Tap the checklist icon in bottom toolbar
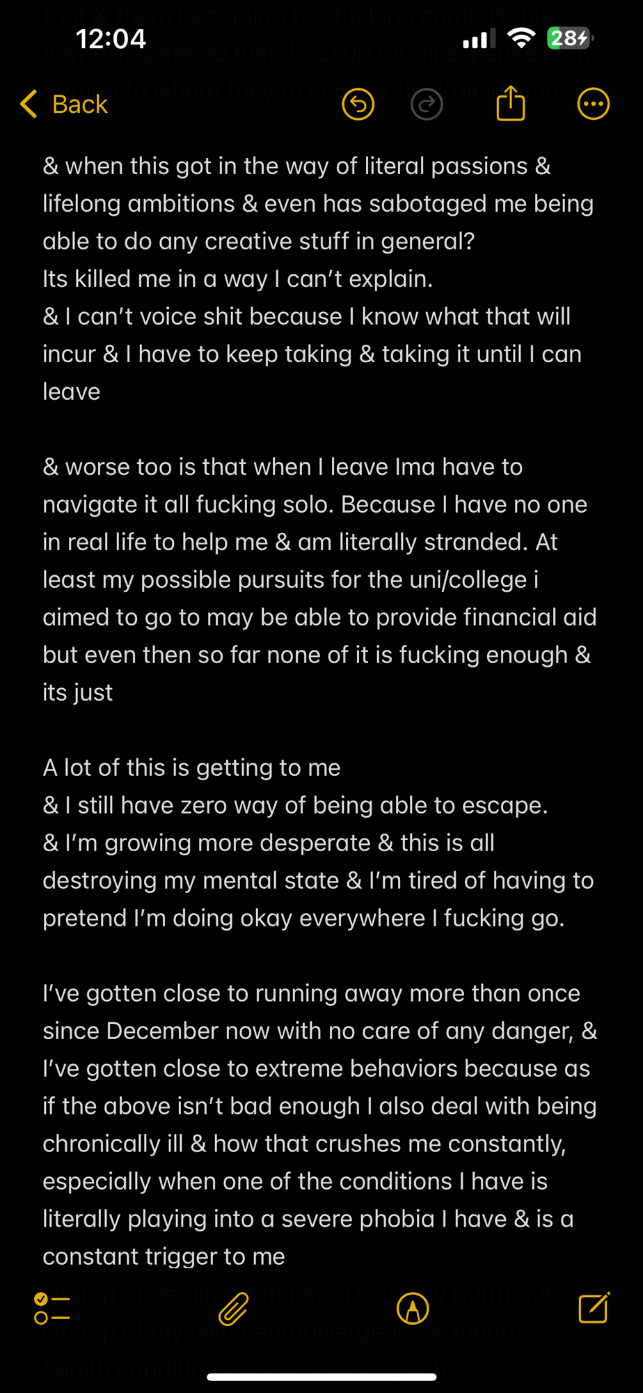This screenshot has height=1393, width=643. pos(52,1309)
